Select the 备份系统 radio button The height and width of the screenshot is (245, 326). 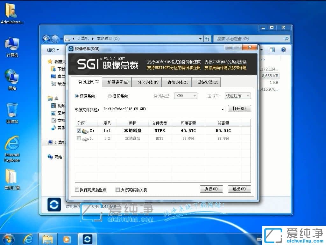[x=110, y=96]
